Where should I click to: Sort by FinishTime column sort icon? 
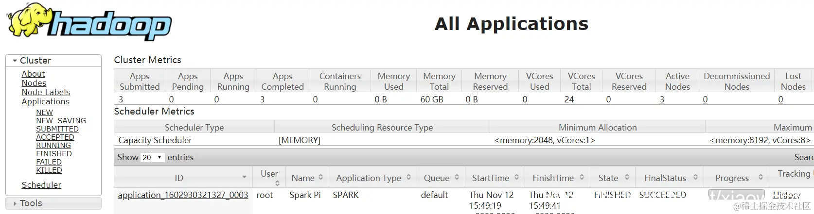pos(581,178)
